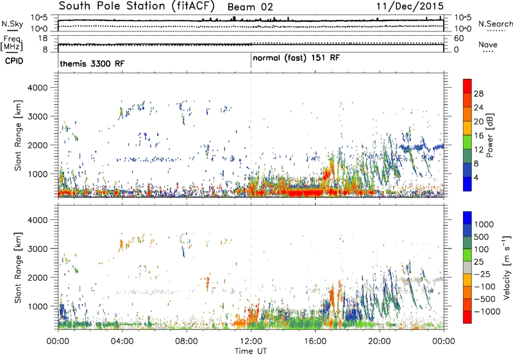The width and height of the screenshot is (513, 355).
Task: Click the 'Power [dB]' colorbar label
Action: pyautogui.click(x=490, y=135)
